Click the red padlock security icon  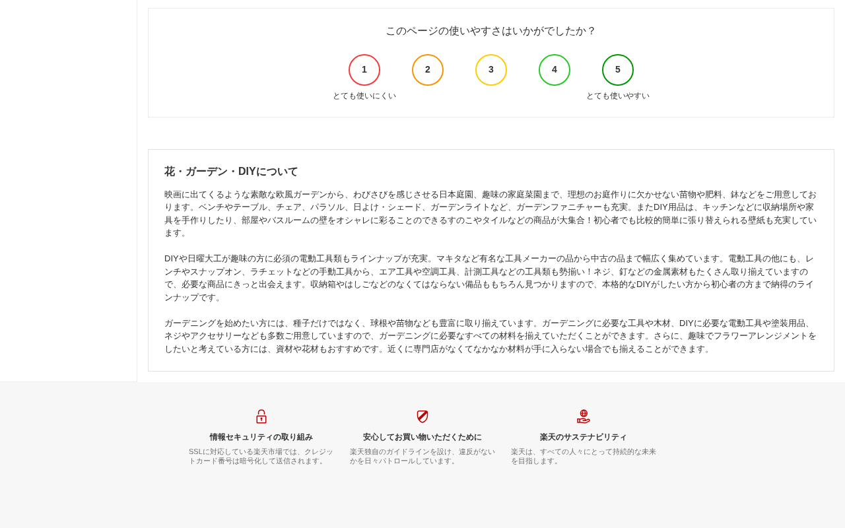pyautogui.click(x=261, y=416)
